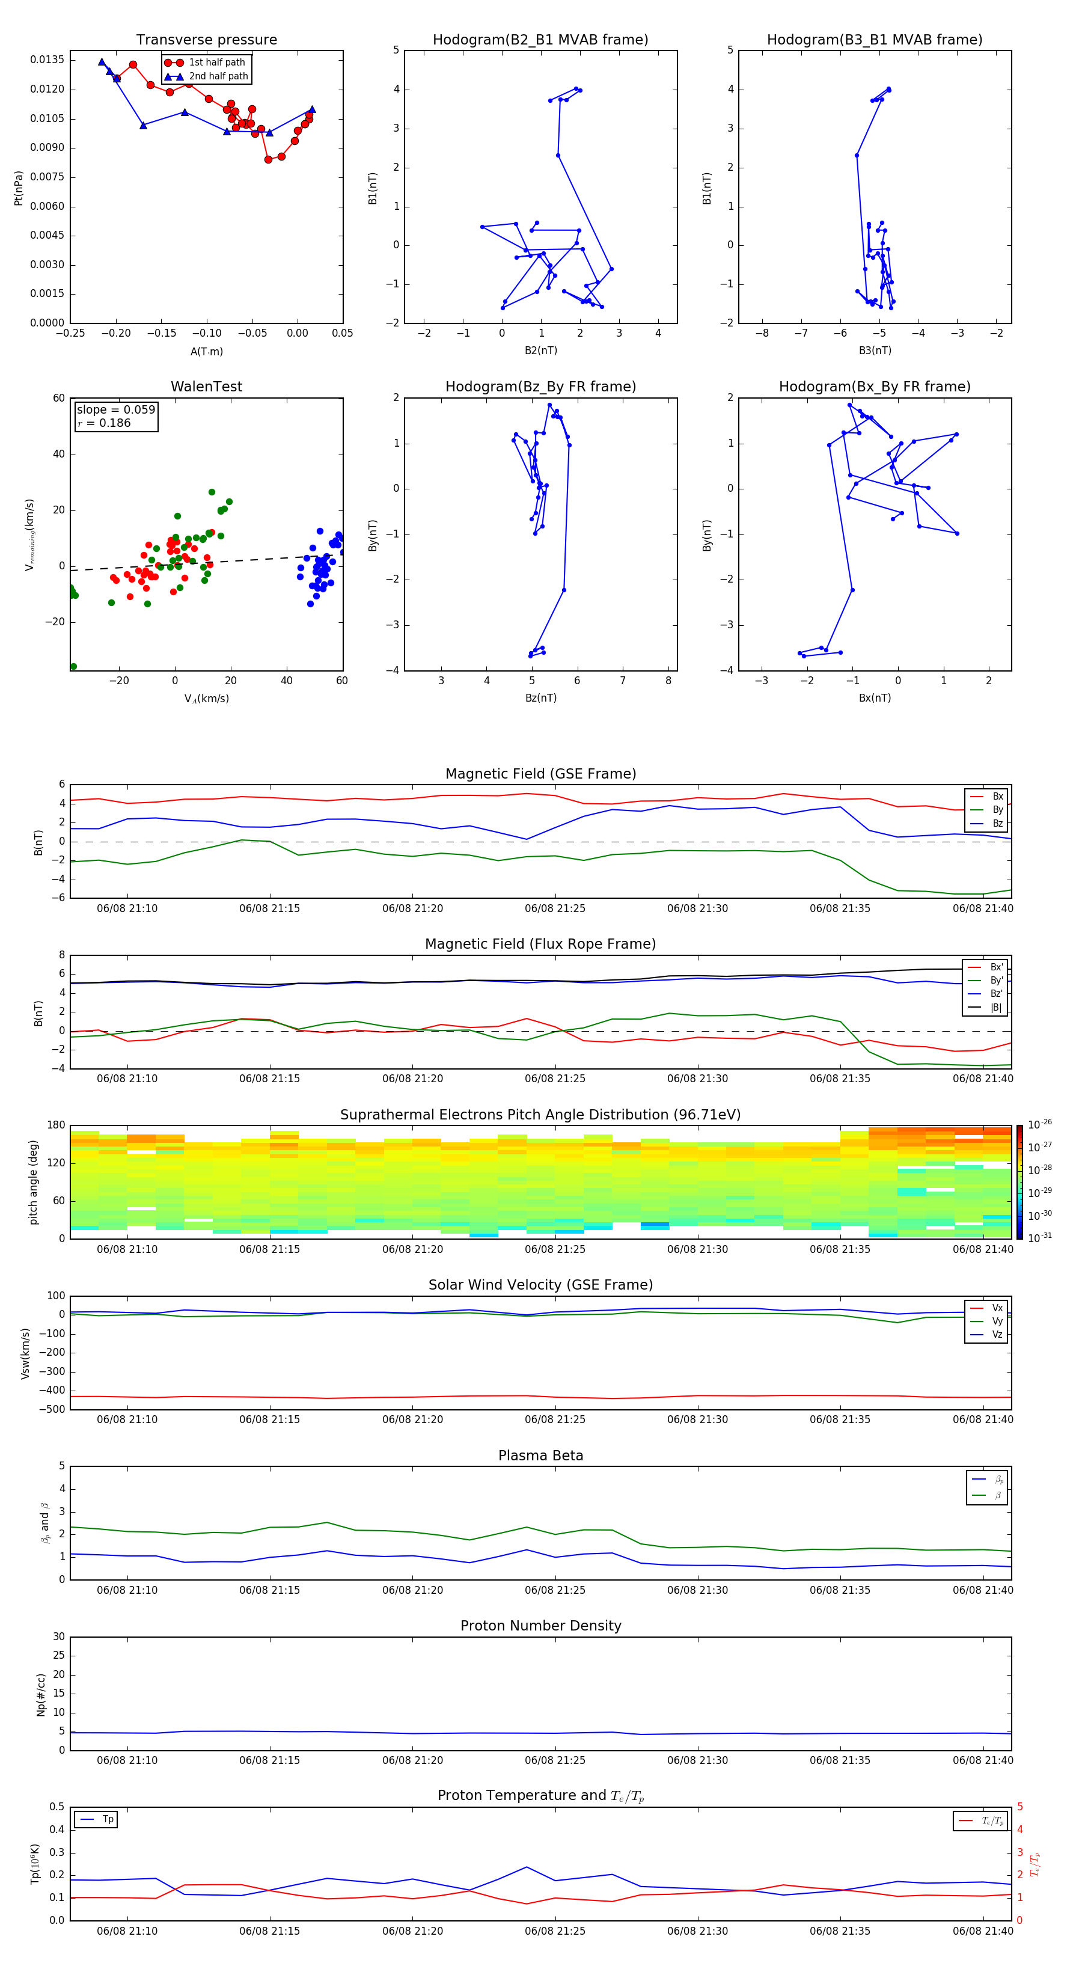Click '06/08 21:10' tick under Plasma Beta plot
The height and width of the screenshot is (1984, 1082).
point(127,1590)
